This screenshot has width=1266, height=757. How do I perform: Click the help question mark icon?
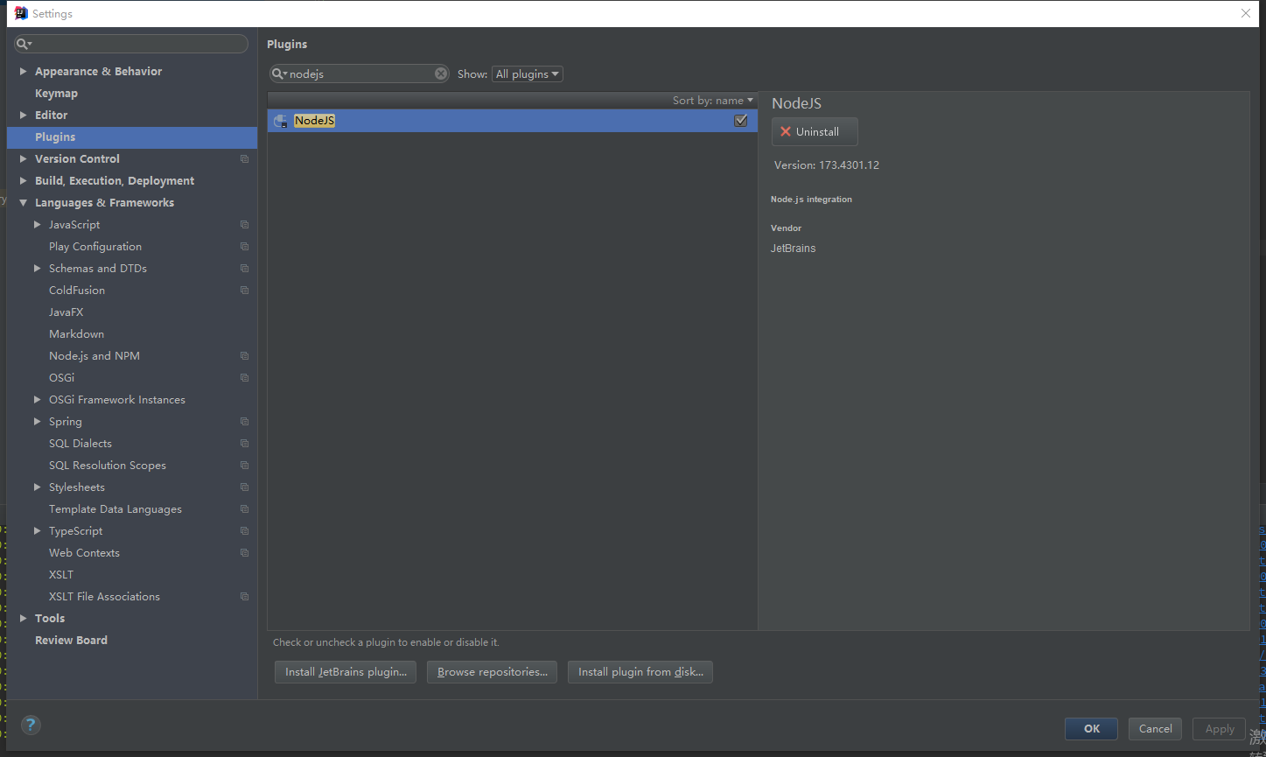pyautogui.click(x=31, y=725)
